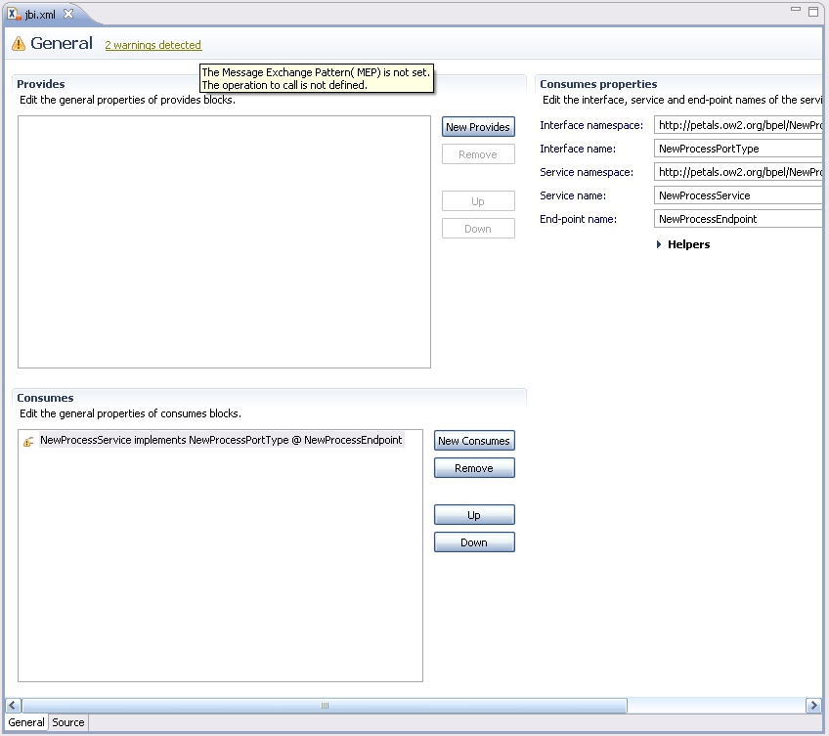Click the consumes icon next to NewProcessService
The width and height of the screenshot is (829, 736).
[x=28, y=441]
